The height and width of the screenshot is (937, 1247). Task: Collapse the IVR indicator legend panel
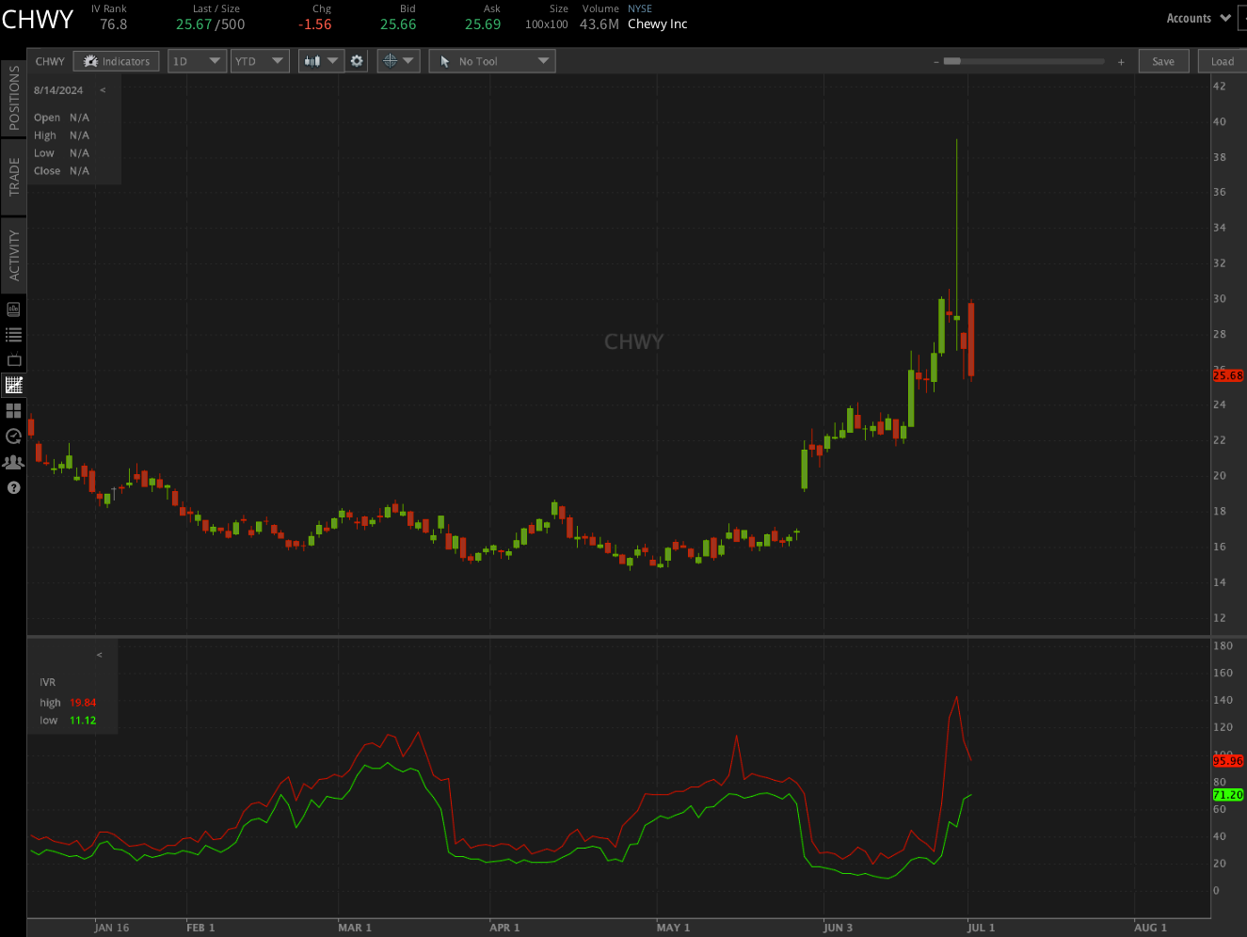[x=99, y=654]
